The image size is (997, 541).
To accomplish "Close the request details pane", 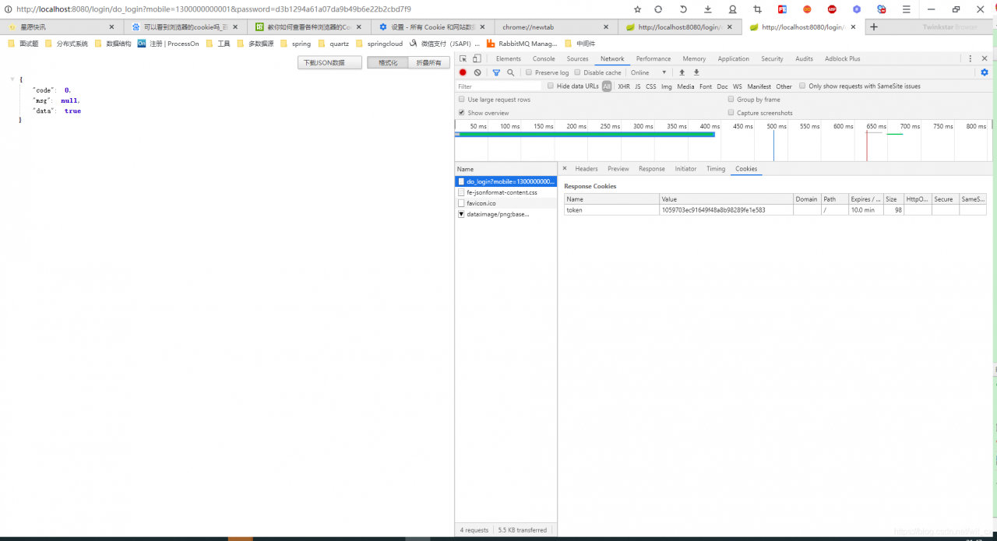I will 565,169.
